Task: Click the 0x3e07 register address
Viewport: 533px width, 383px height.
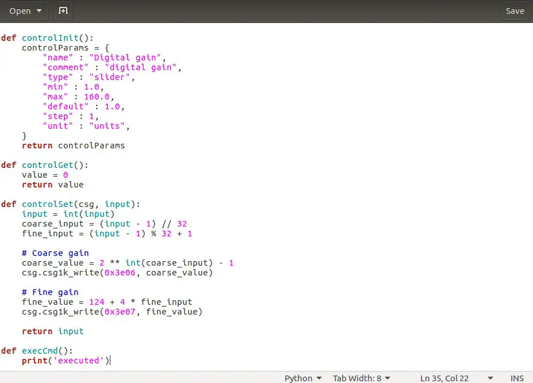Action: pos(120,312)
